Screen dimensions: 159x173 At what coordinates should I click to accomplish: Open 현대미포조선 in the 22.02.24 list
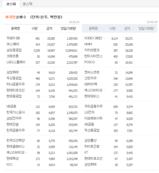[x=93, y=158]
